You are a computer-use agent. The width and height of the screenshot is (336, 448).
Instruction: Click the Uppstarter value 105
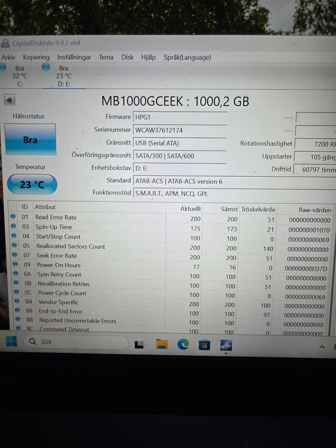click(315, 157)
